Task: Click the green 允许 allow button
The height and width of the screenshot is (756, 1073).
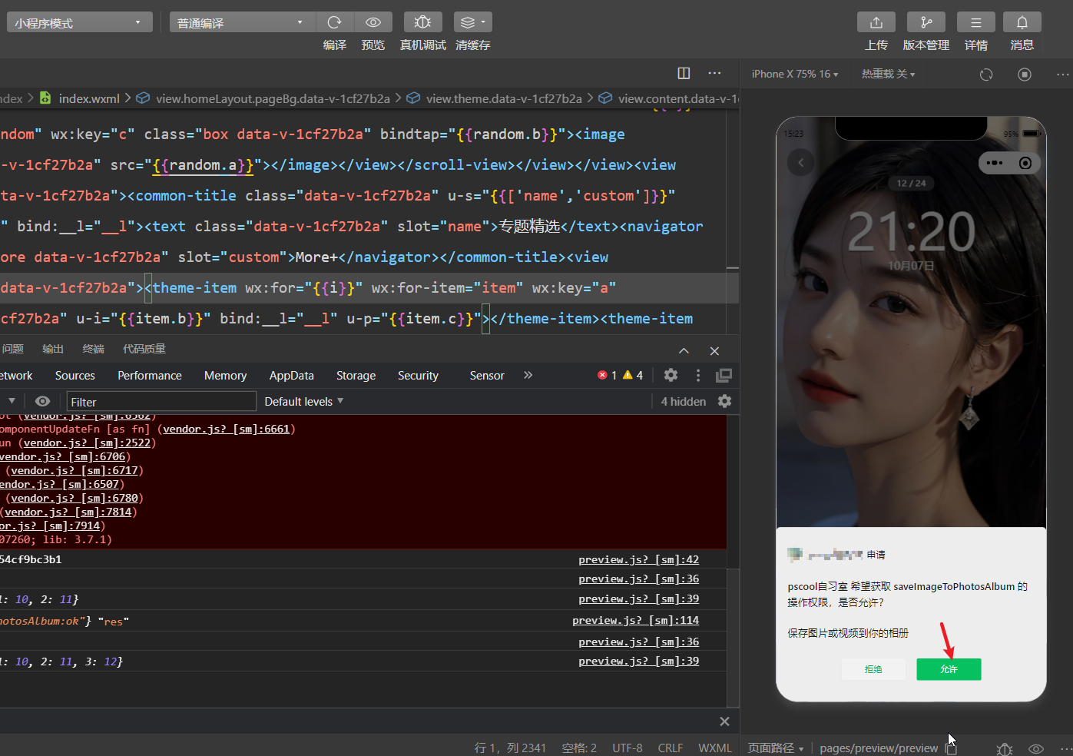Action: click(x=949, y=669)
